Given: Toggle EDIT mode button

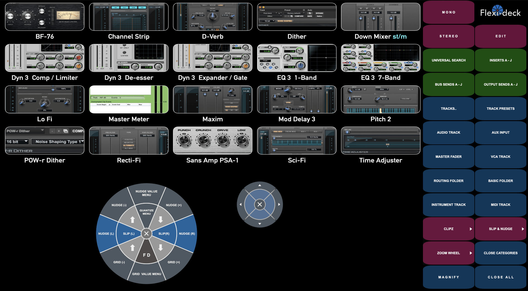Looking at the screenshot, I should click(x=501, y=36).
